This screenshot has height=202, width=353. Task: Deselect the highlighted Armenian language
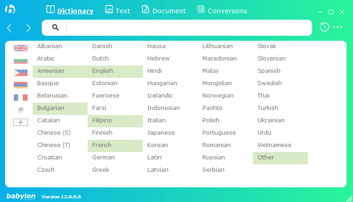(60, 71)
